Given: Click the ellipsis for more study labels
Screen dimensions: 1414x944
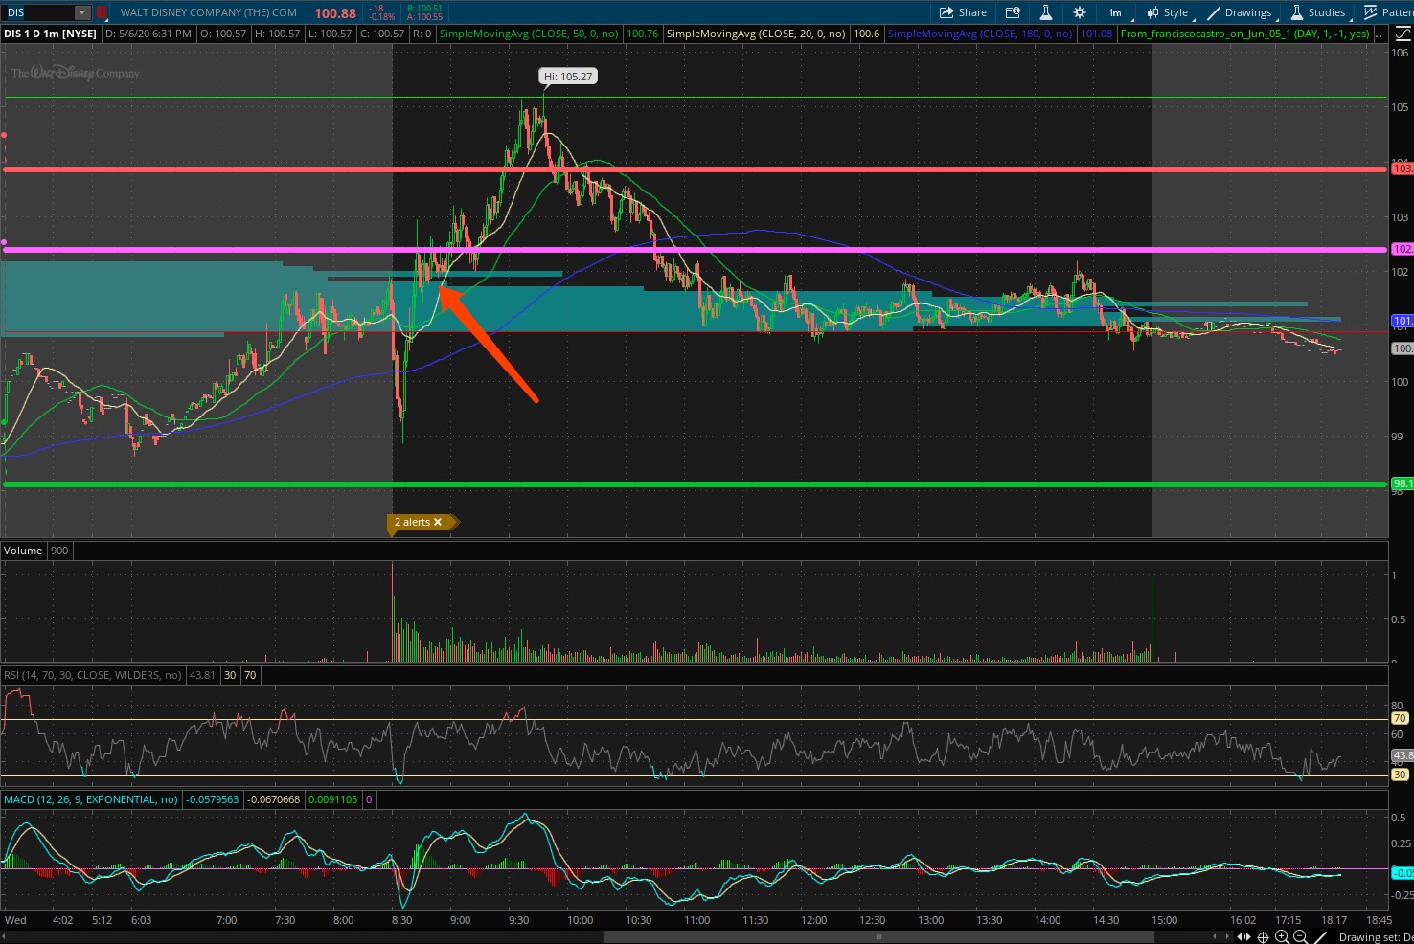Looking at the screenshot, I should pyautogui.click(x=1380, y=34).
